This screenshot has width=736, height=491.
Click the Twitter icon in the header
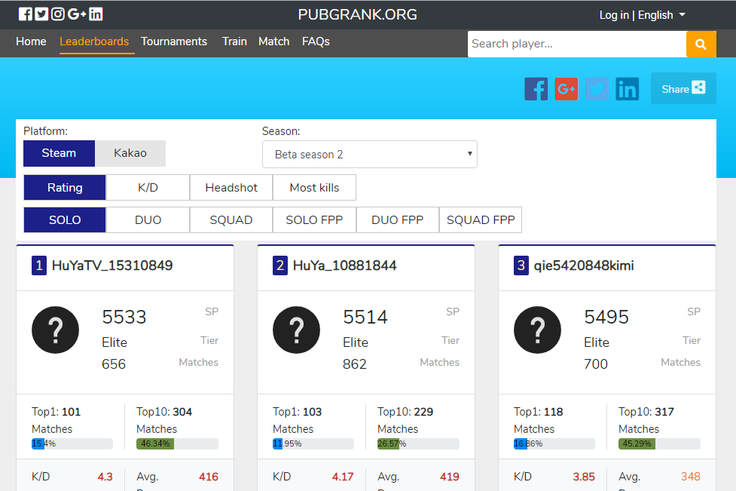pyautogui.click(x=42, y=14)
